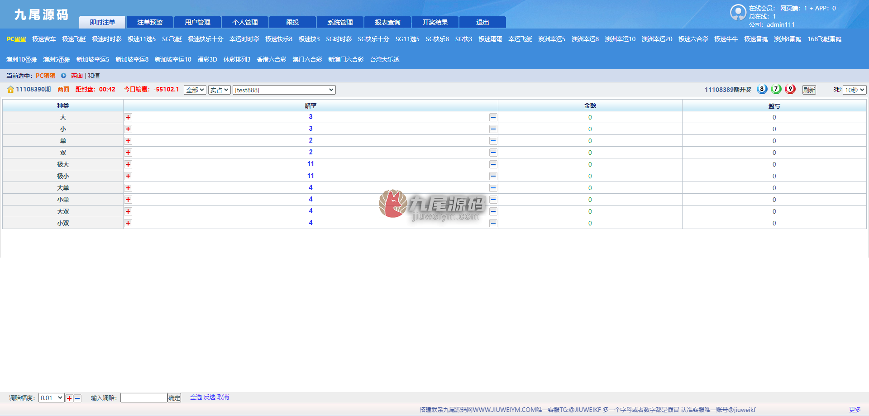Image resolution: width=869 pixels, height=416 pixels.
Task: Switch to the 报表查询 tab
Action: tap(388, 22)
